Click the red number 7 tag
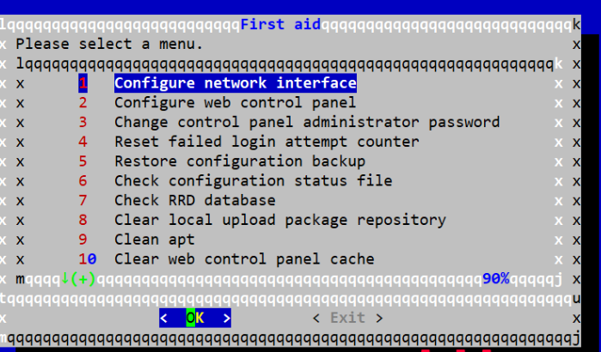Screen dimensions: 601x352 tap(83, 201)
